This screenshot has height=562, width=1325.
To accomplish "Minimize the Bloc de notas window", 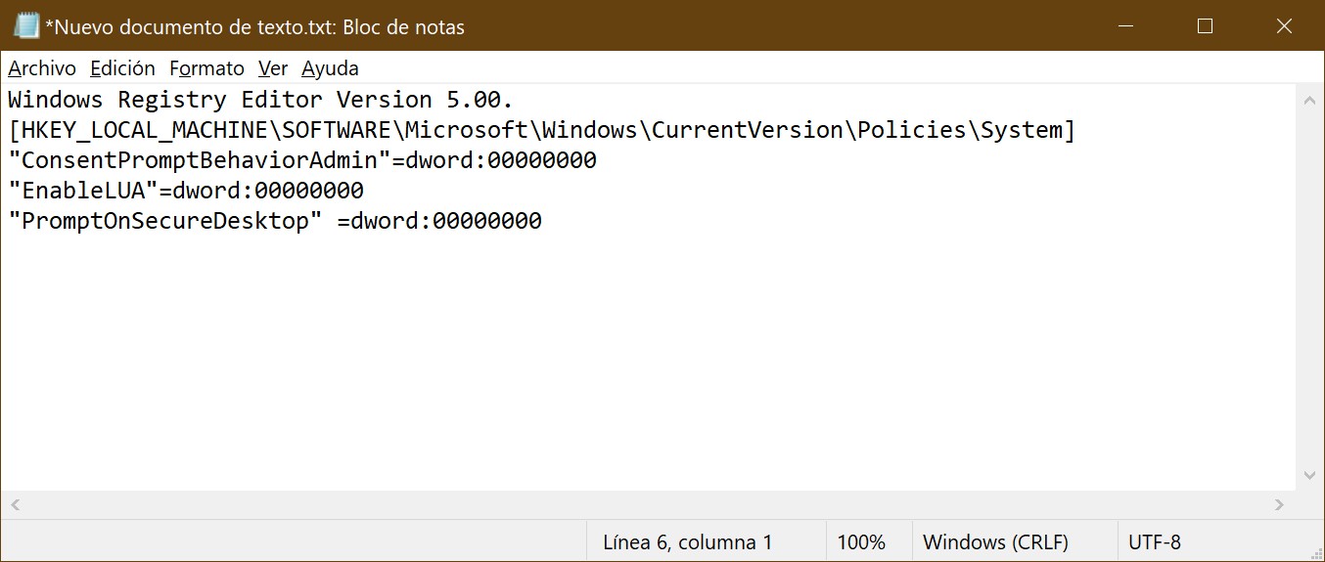I will pyautogui.click(x=1124, y=26).
